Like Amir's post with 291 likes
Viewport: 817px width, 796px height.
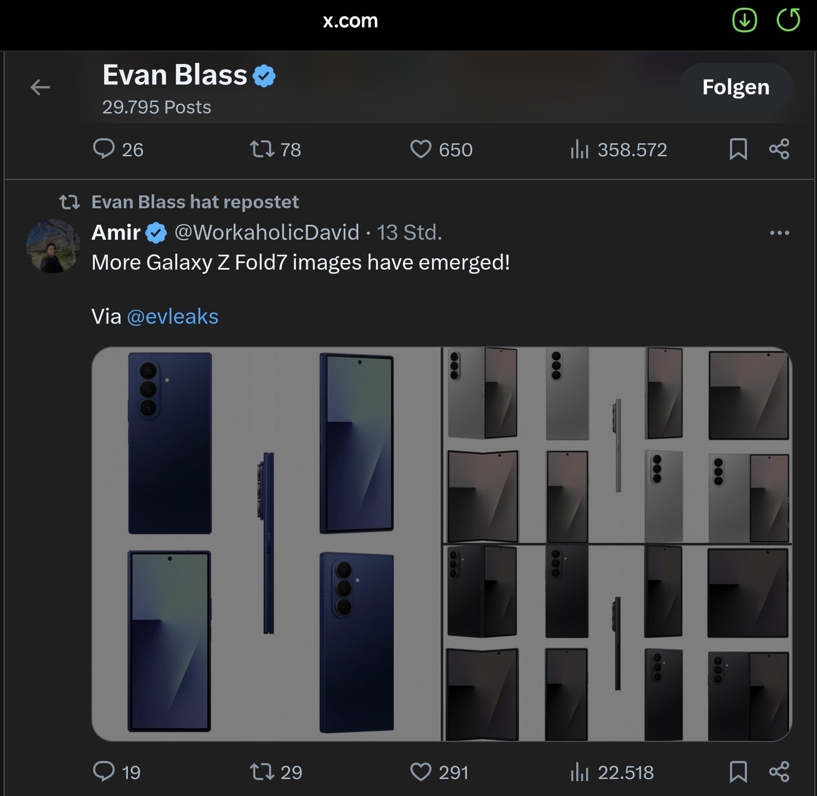pyautogui.click(x=421, y=772)
